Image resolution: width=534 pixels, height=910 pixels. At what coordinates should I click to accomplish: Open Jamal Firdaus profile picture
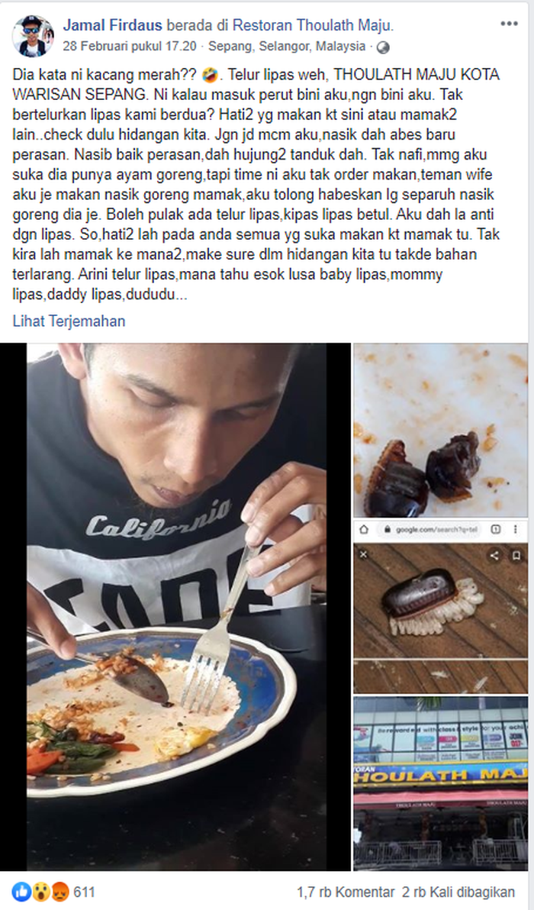33,36
